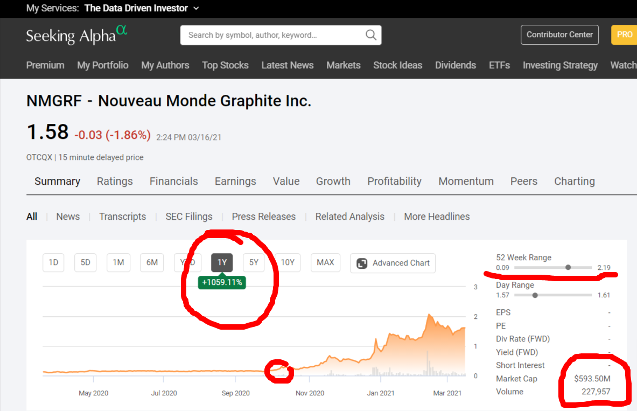Click the NMGRF company title heading
This screenshot has height=411, width=637.
(x=169, y=101)
